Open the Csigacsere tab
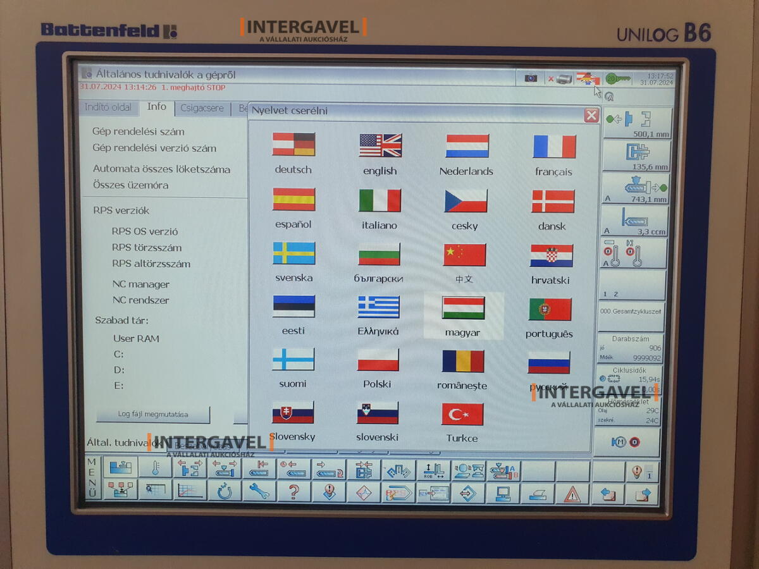The height and width of the screenshot is (569, 759). pyautogui.click(x=202, y=108)
